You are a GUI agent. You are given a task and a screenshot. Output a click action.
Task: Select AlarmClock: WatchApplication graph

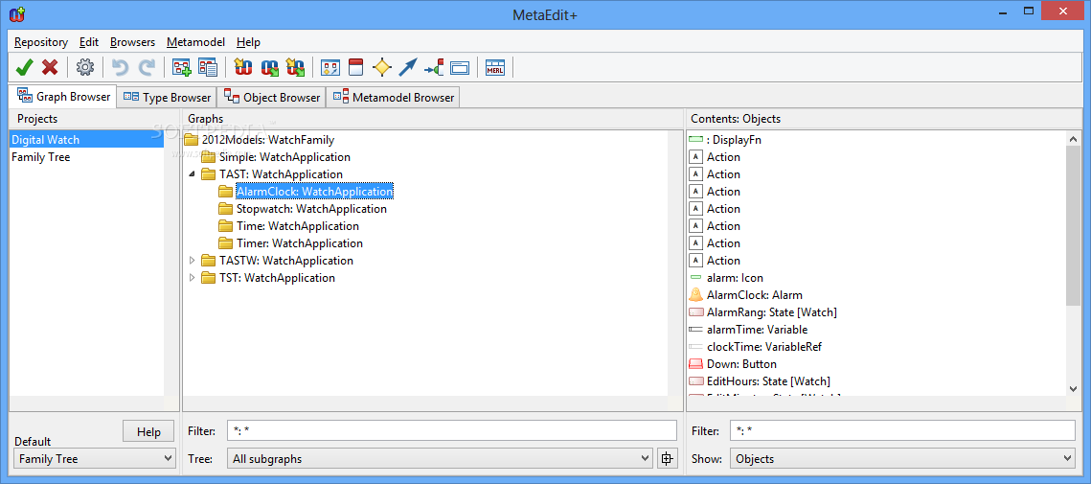[x=314, y=192]
